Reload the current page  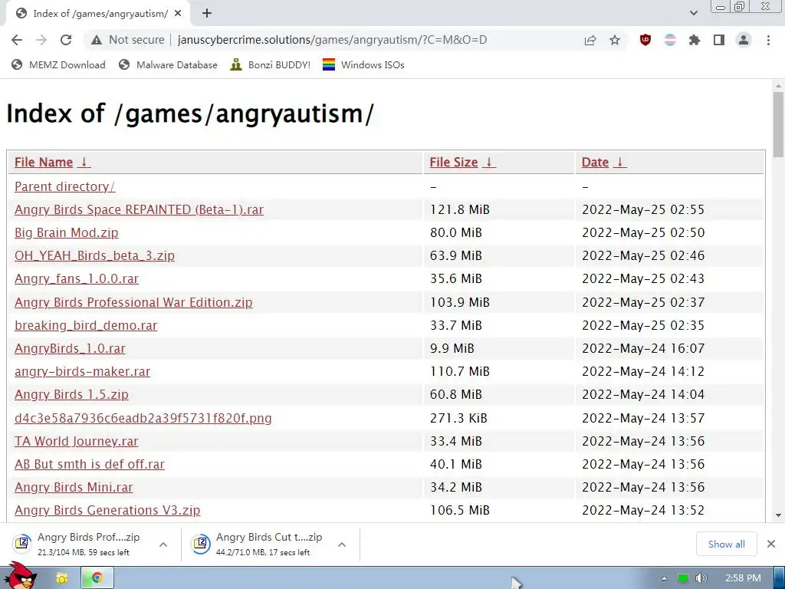click(x=66, y=40)
